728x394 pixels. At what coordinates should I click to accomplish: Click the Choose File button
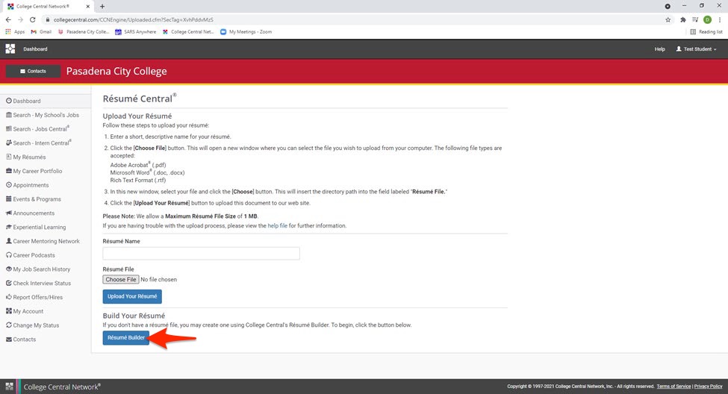coord(120,280)
